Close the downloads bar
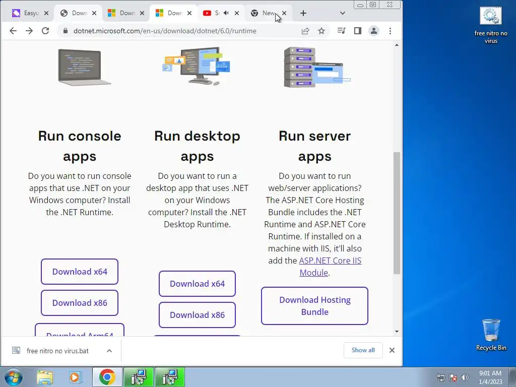 392,350
